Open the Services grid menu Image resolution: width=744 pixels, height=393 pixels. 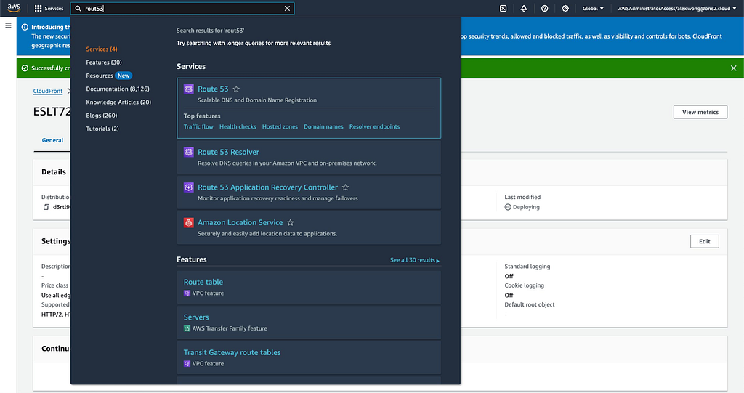(49, 8)
